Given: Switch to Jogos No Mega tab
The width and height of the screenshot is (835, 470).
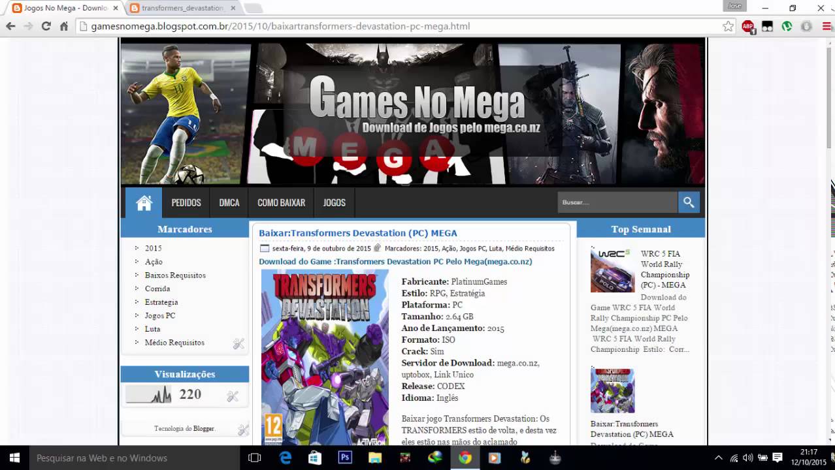Looking at the screenshot, I should tap(65, 8).
